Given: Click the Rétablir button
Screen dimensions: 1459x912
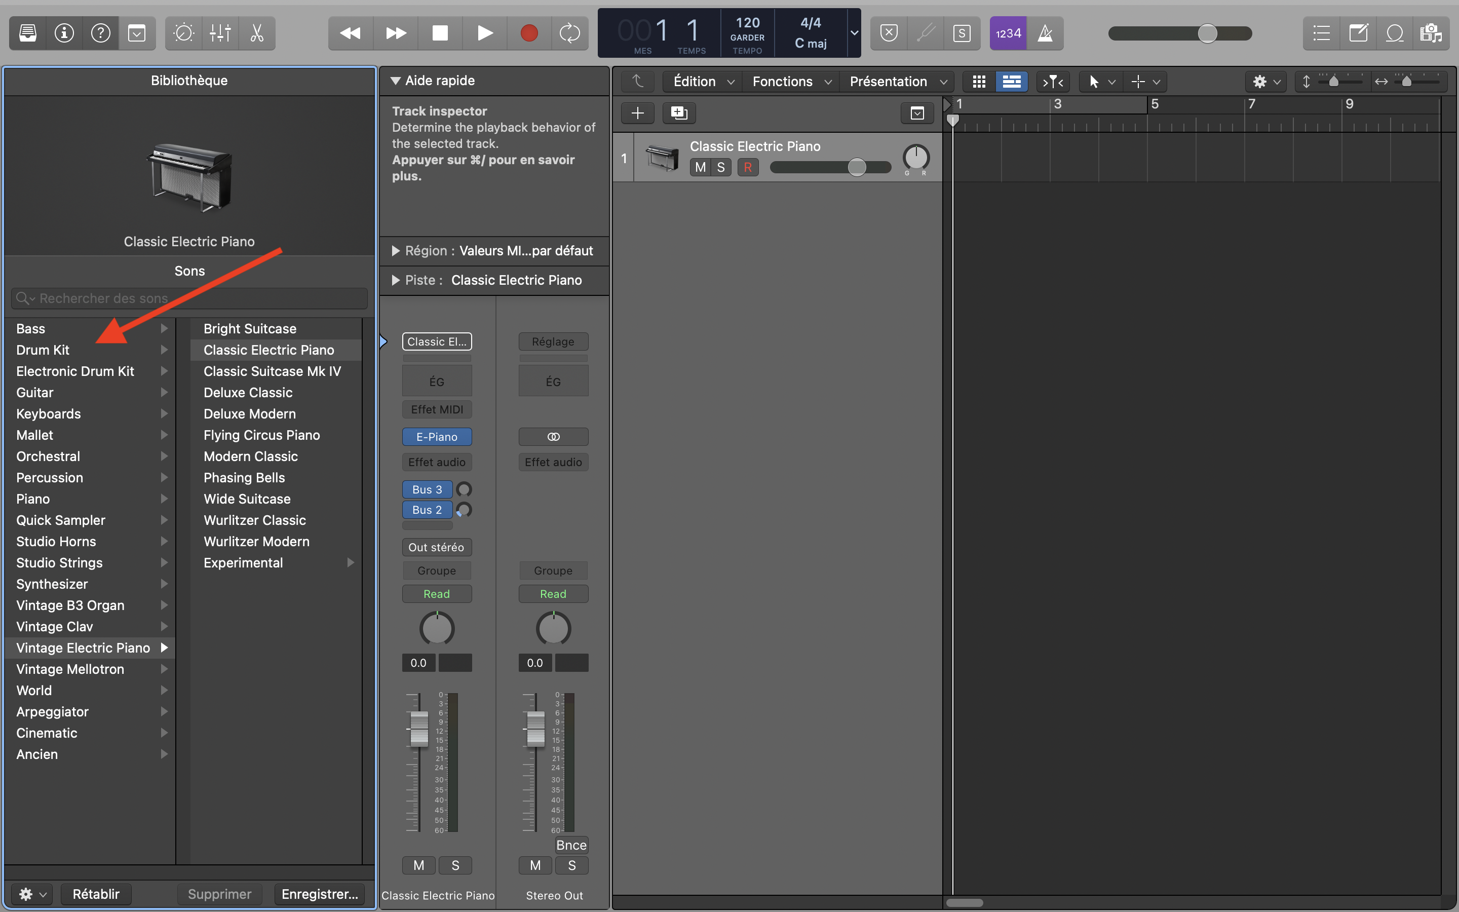Looking at the screenshot, I should point(96,894).
